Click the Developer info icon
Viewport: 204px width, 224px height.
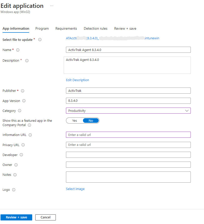[21, 155]
